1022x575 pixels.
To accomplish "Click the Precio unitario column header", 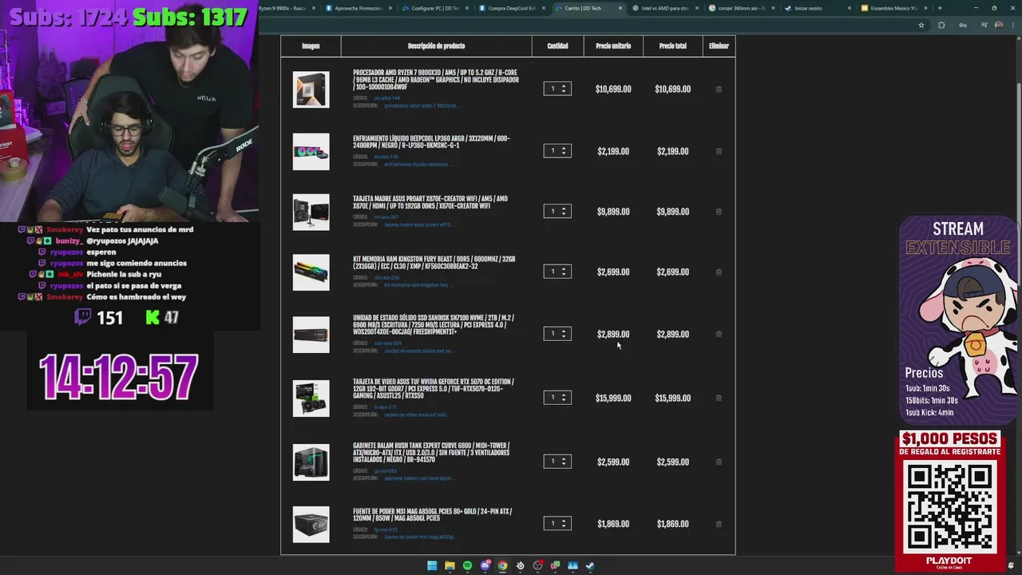I will [x=613, y=46].
